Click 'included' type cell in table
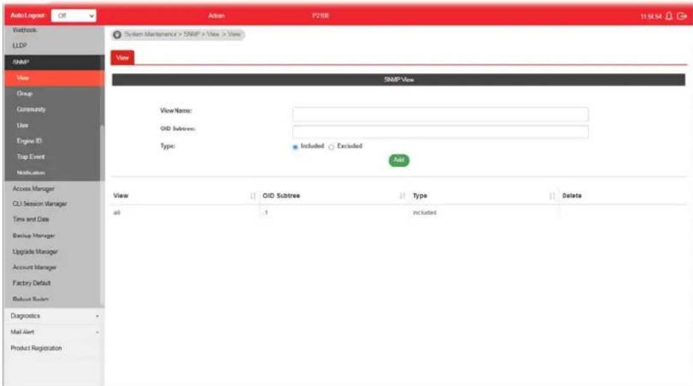This screenshot has height=386, width=693. point(424,213)
